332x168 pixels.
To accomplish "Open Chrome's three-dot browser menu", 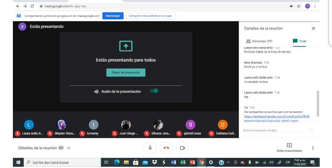I will (x=315, y=6).
